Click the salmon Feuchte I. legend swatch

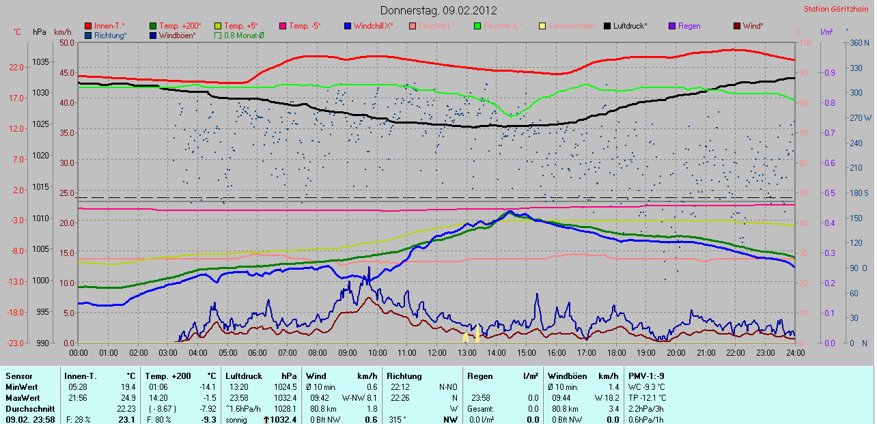tap(413, 26)
